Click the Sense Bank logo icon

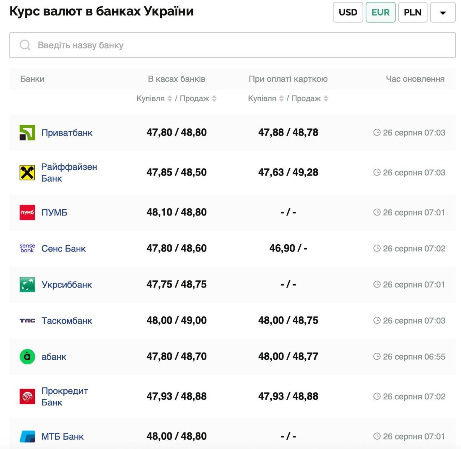(27, 248)
